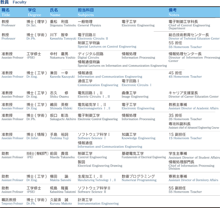Select the name Maeda Takanobu
This screenshot has width=220, height=208.
[62, 157]
